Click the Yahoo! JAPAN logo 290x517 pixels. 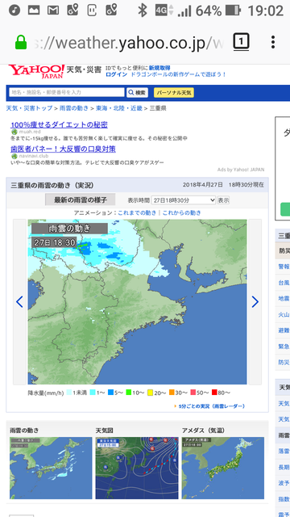tap(36, 72)
